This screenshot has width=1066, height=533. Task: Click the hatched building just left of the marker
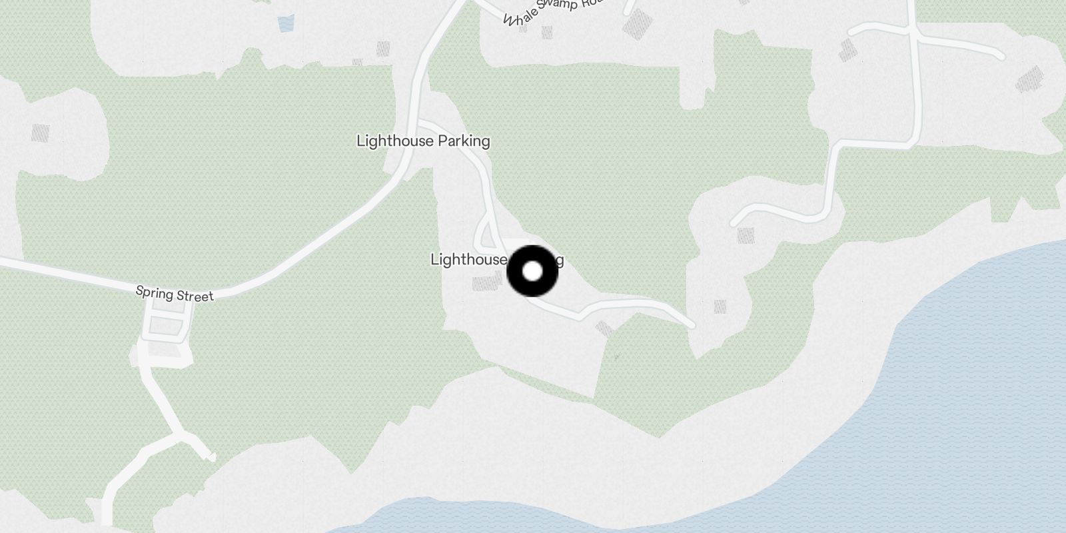tap(485, 284)
